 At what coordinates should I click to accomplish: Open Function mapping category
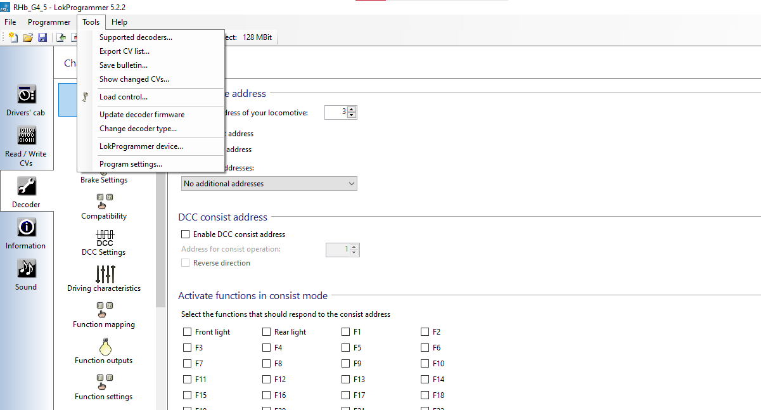(104, 315)
